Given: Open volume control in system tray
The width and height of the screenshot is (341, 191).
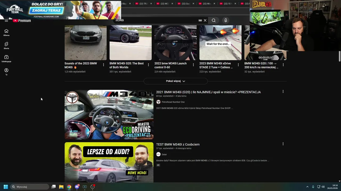Looking at the screenshot, I should (323, 187).
